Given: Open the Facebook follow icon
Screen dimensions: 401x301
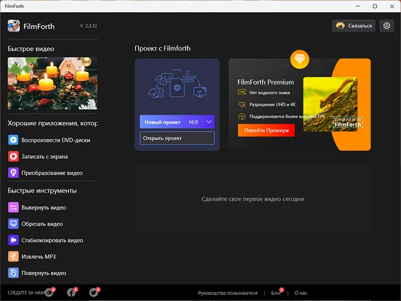Looking at the screenshot, I should (x=72, y=292).
